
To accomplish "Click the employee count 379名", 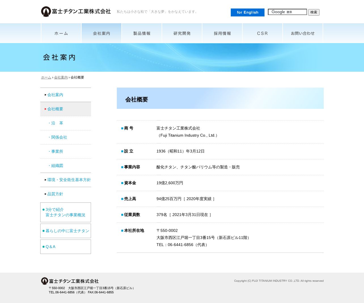I will click(162, 215).
